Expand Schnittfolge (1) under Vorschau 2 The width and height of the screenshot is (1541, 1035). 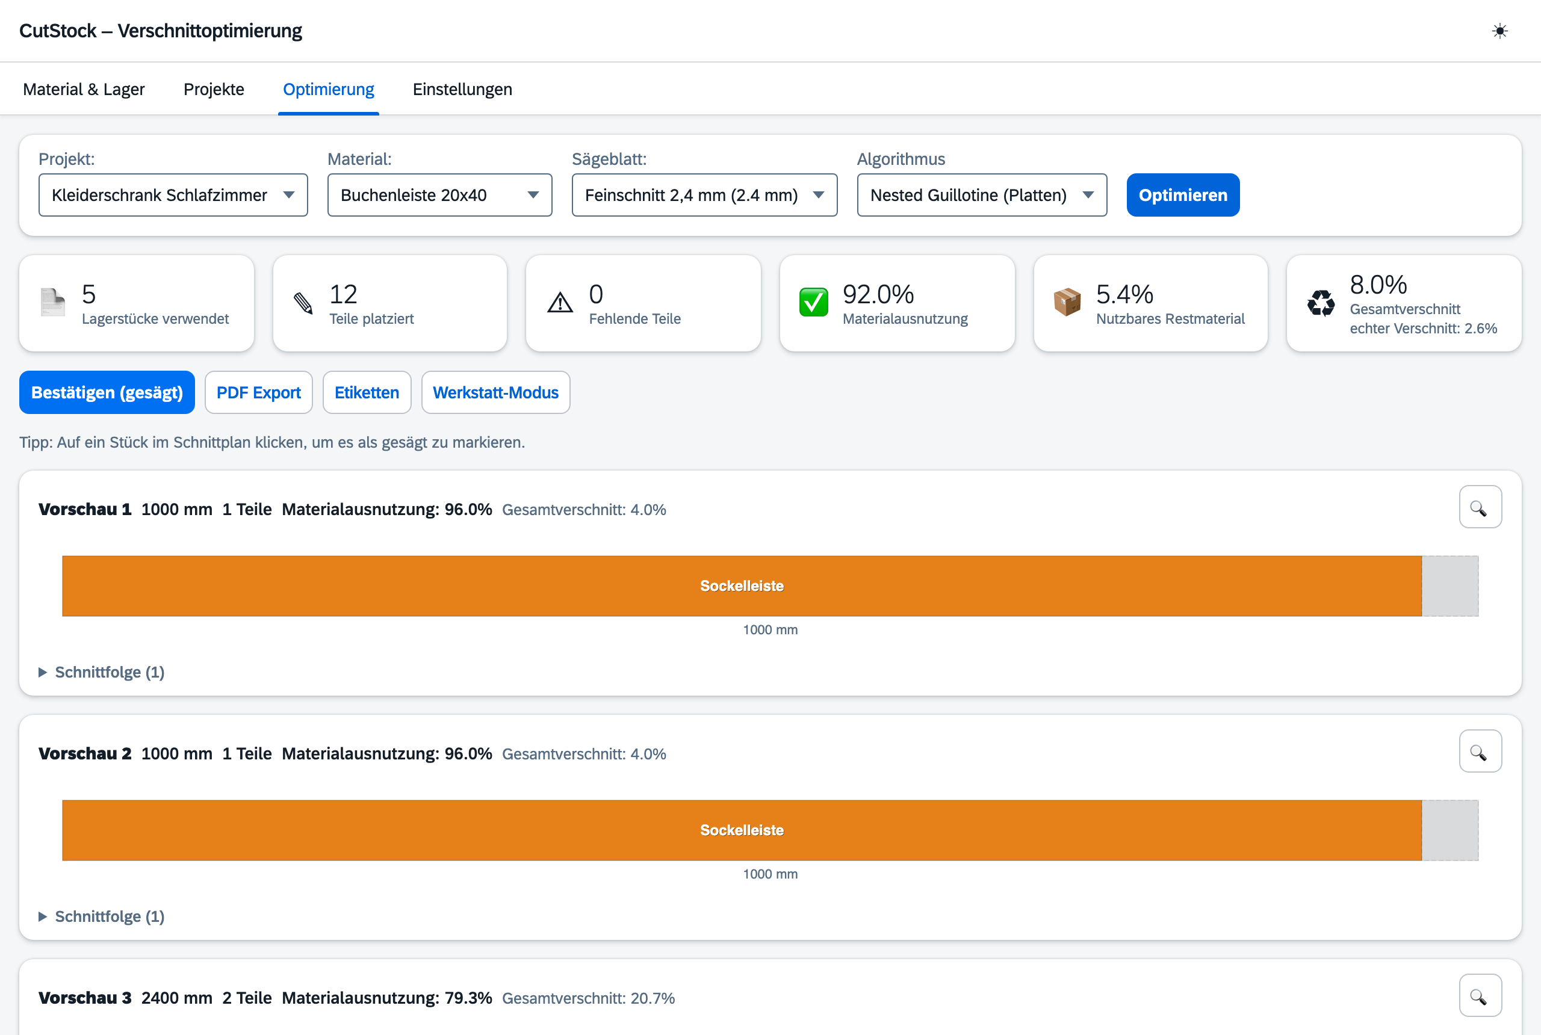[102, 916]
